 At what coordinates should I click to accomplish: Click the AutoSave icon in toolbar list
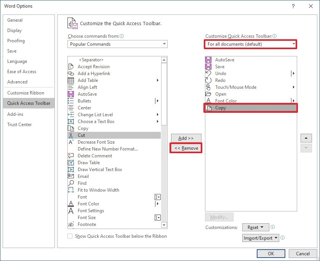(x=208, y=60)
